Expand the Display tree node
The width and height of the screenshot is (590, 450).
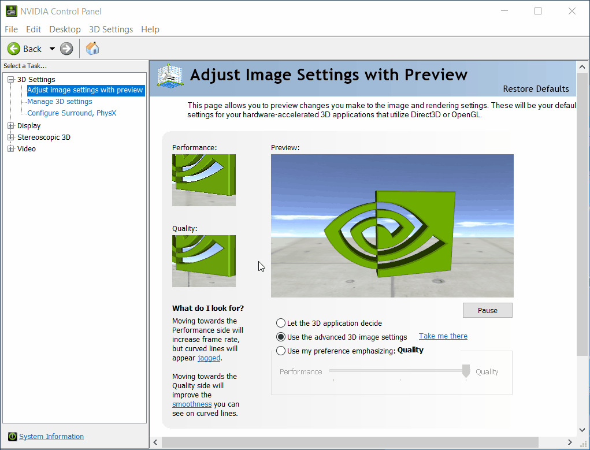pos(10,125)
